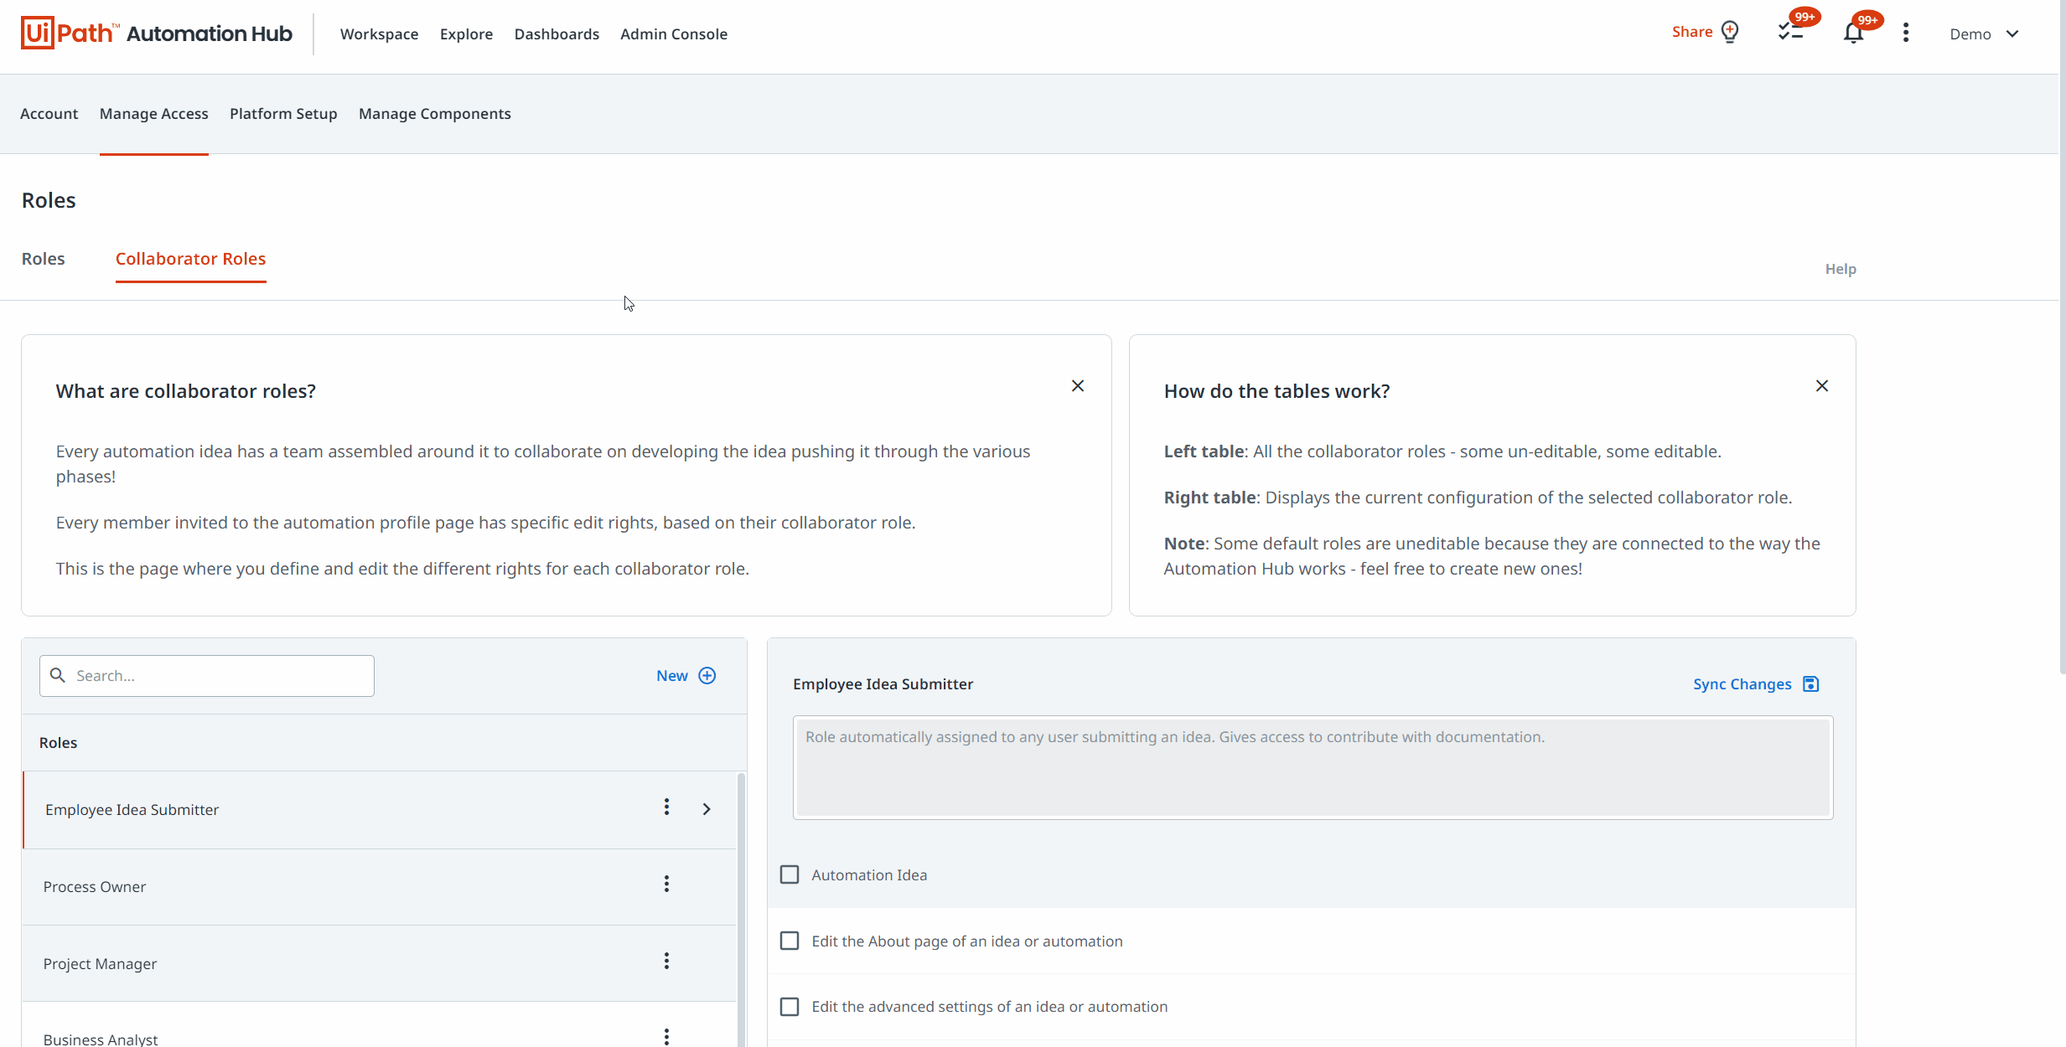Open Project Manager three-dot menu

tap(666, 962)
